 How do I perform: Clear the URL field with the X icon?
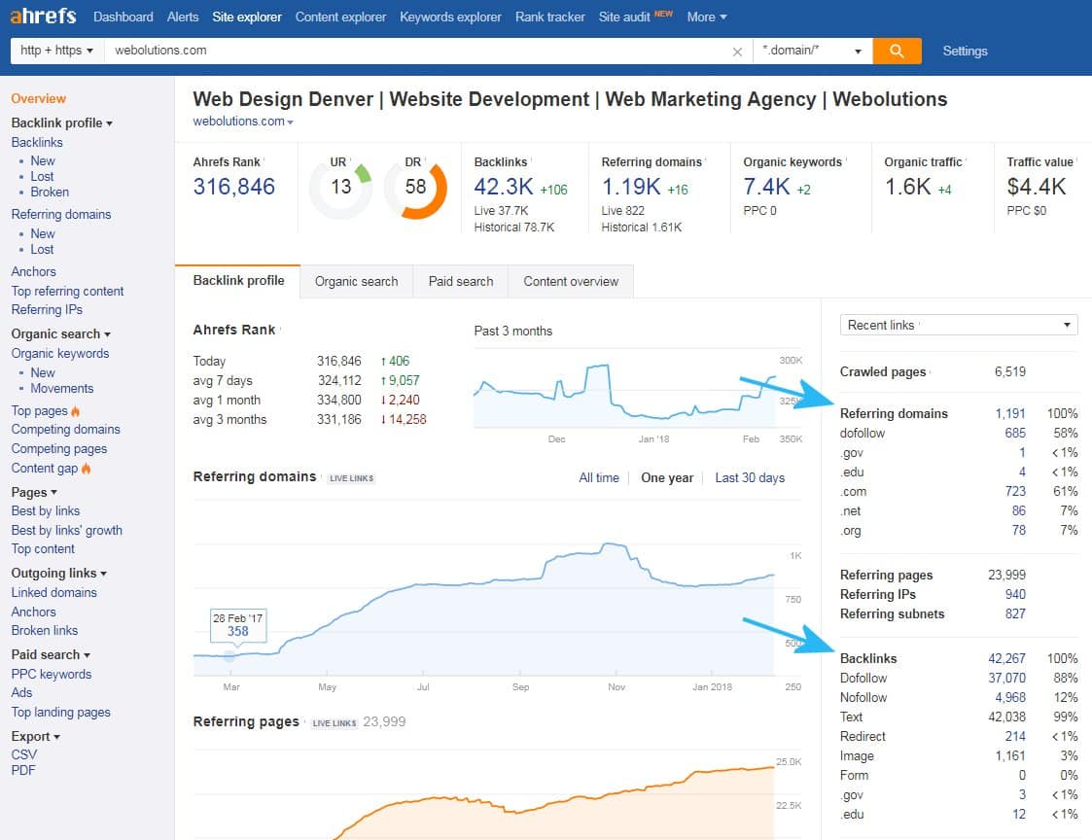coord(737,52)
